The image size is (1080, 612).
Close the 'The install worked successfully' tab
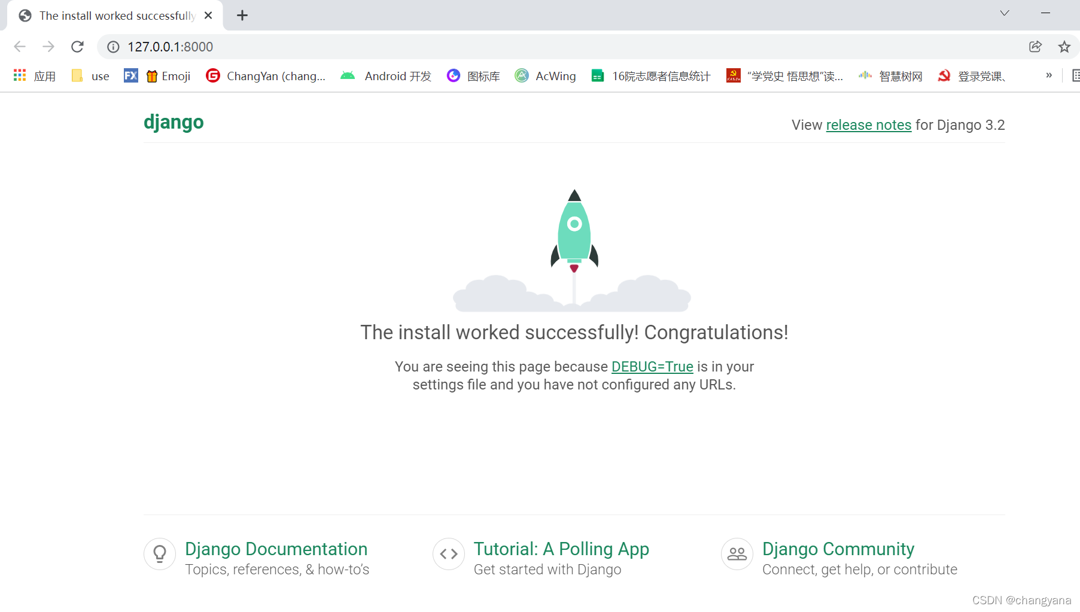(x=208, y=16)
